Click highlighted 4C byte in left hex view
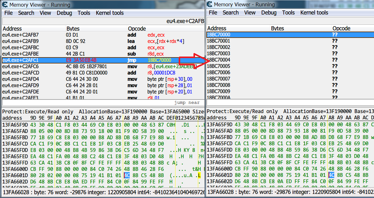 (127, 175)
